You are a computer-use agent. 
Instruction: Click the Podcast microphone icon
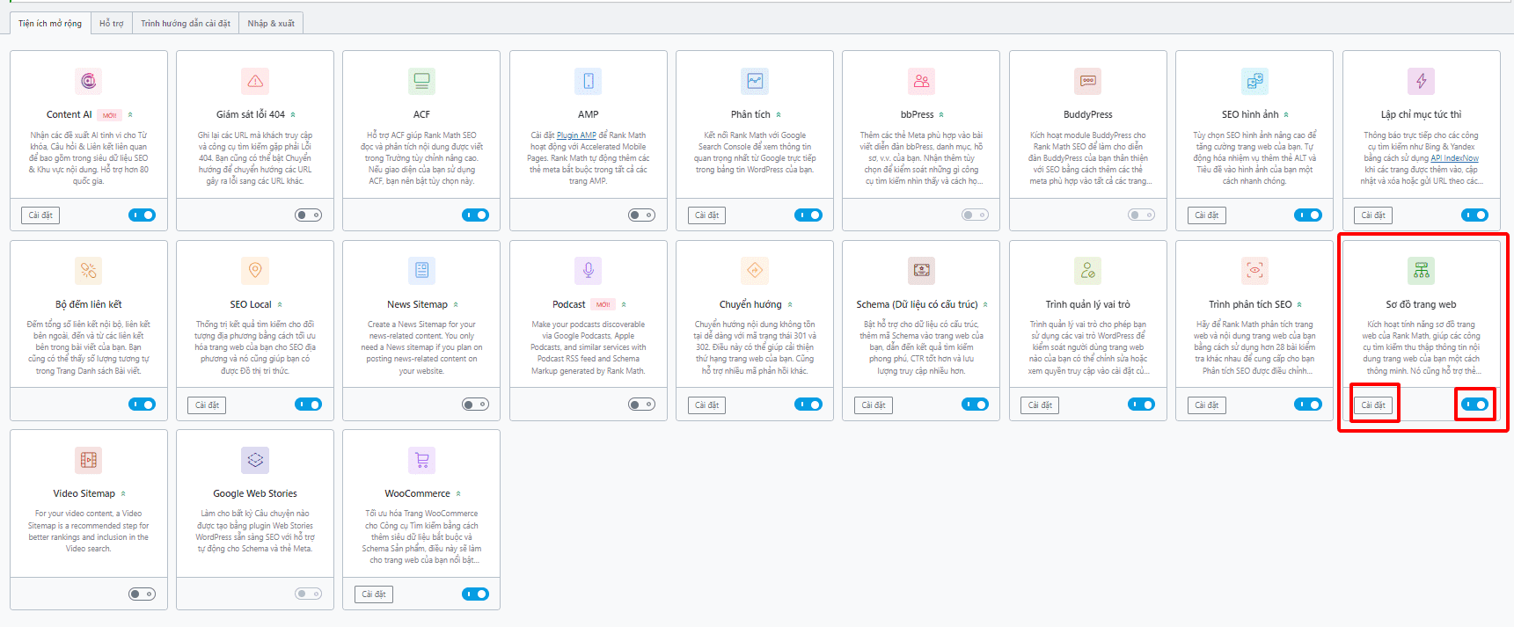[589, 270]
